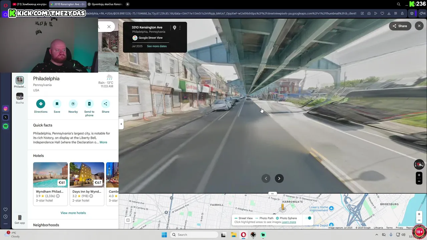The width and height of the screenshot is (427, 240).
Task: Close the Street View panorama
Action: [419, 26]
